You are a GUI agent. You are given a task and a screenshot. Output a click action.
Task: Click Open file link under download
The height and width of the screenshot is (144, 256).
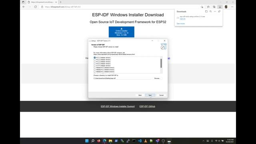coord(182,19)
